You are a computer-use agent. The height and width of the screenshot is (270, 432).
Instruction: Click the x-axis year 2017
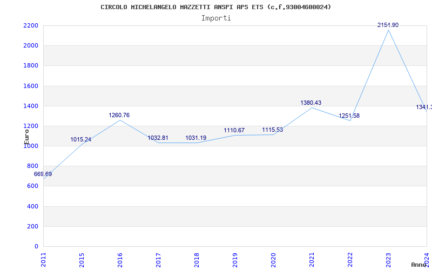158,260
